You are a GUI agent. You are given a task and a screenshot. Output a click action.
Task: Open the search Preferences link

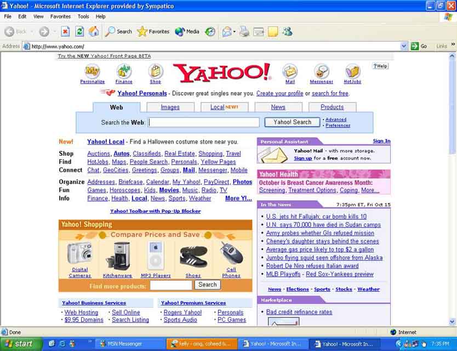[338, 126]
